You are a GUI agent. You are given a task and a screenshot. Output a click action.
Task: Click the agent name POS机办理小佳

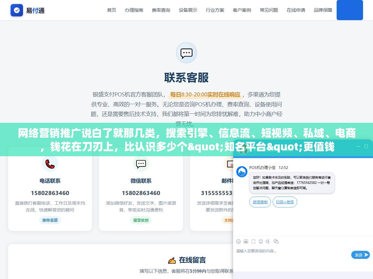(262, 168)
